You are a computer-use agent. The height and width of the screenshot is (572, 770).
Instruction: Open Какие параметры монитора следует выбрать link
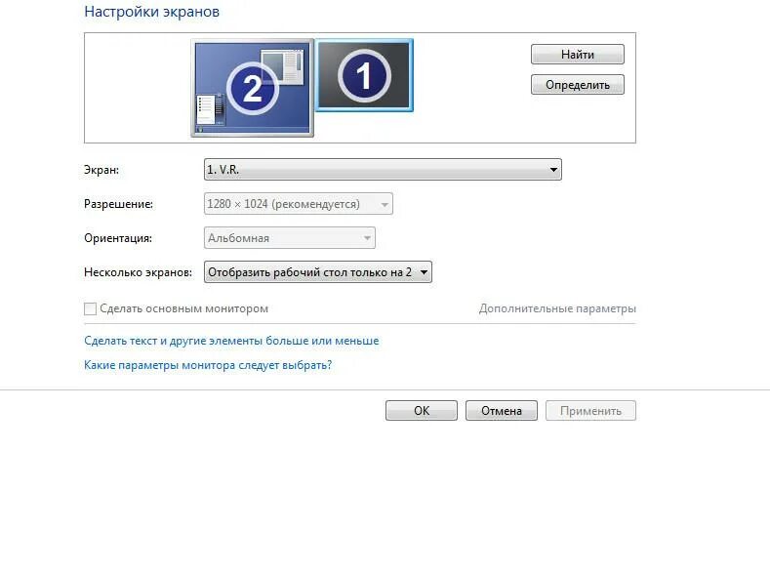[208, 365]
